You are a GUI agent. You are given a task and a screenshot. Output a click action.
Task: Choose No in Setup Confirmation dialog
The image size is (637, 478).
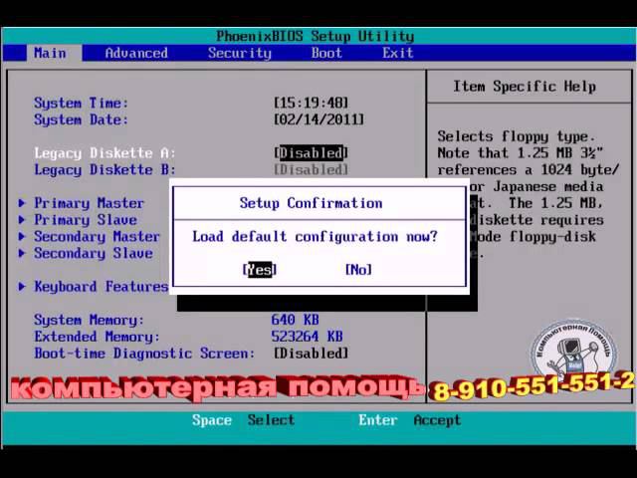click(x=358, y=270)
